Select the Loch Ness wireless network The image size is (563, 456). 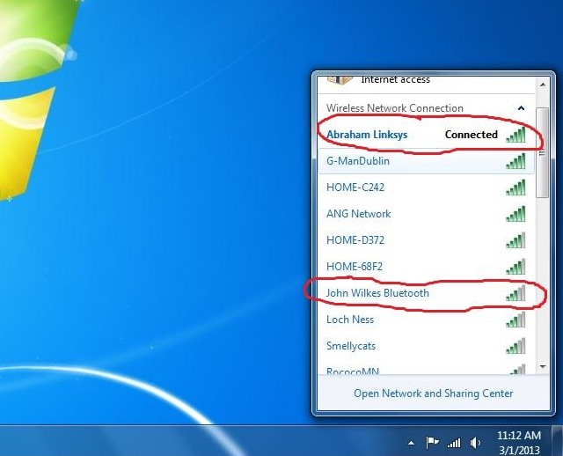(x=350, y=320)
